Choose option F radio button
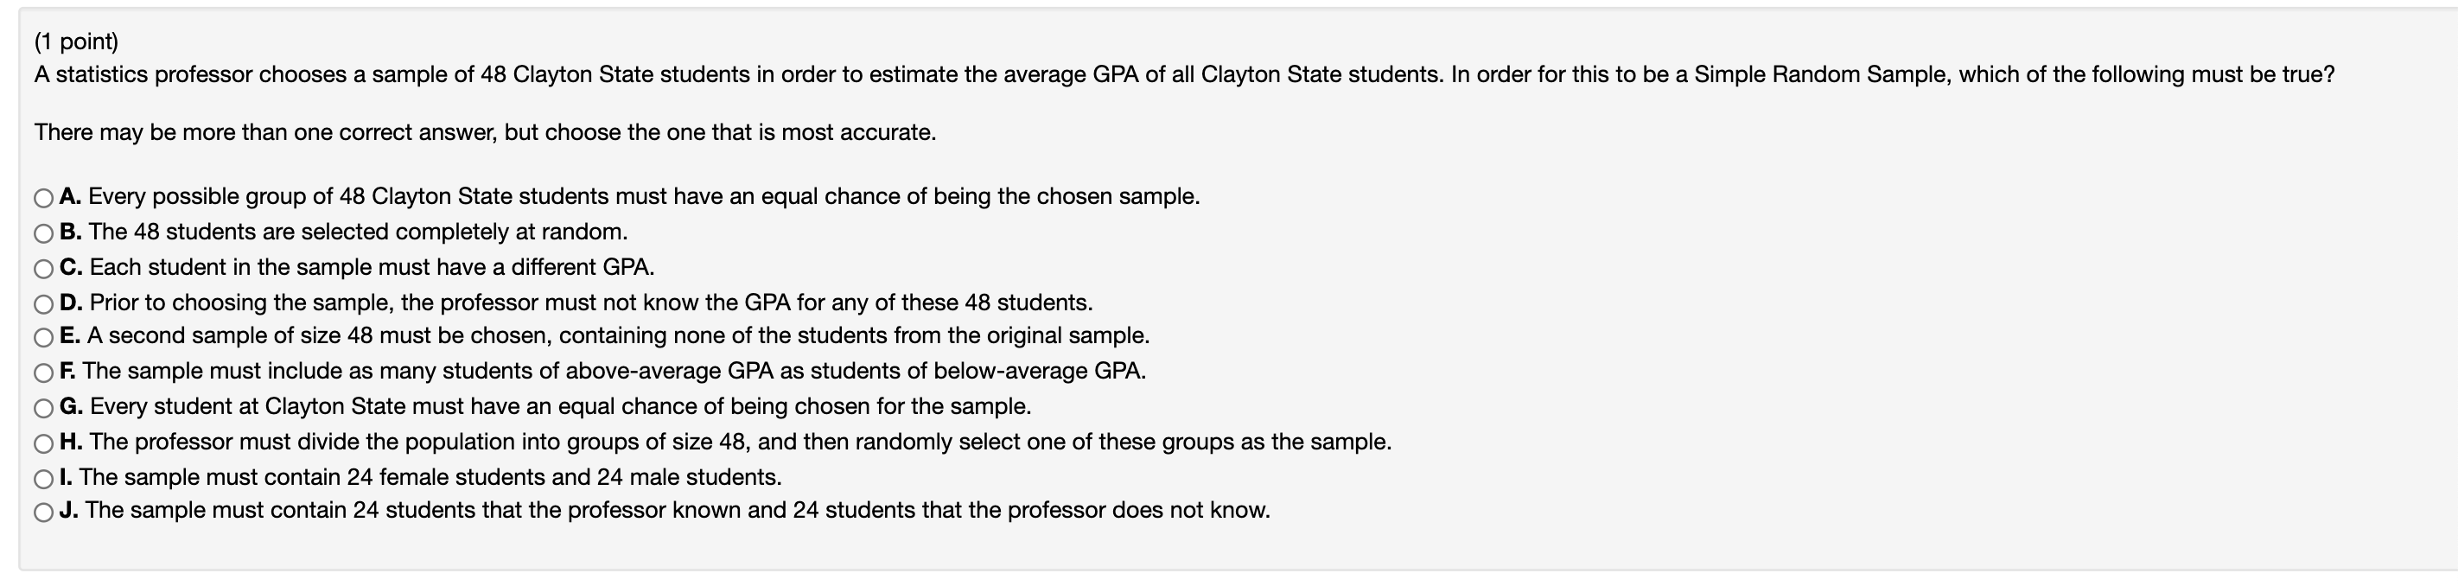The width and height of the screenshot is (2458, 586). 43,373
